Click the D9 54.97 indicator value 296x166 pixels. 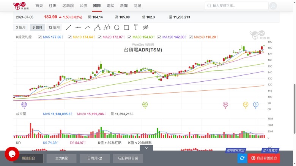point(78,143)
